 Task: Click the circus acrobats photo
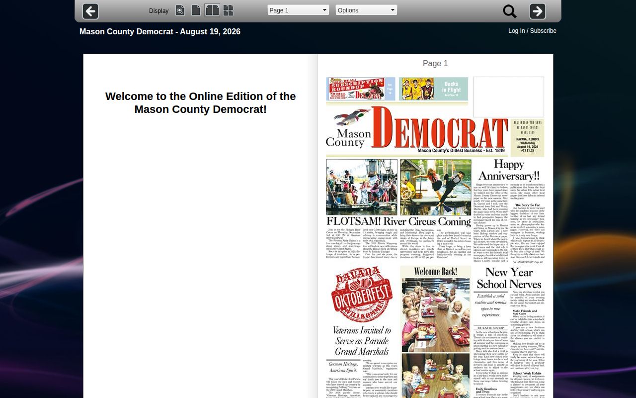(x=436, y=187)
